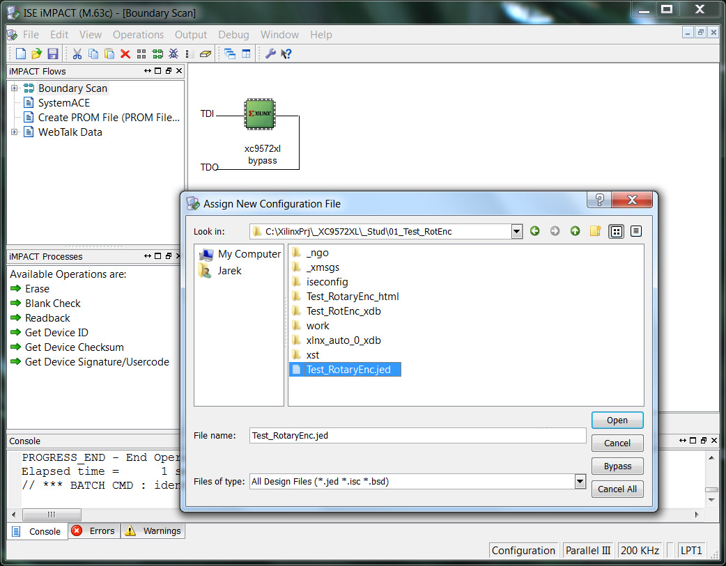Float the iMPACT Flows panel
726x566 pixels.
169,71
